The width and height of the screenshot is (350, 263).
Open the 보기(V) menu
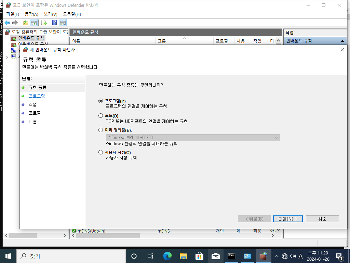coord(51,14)
